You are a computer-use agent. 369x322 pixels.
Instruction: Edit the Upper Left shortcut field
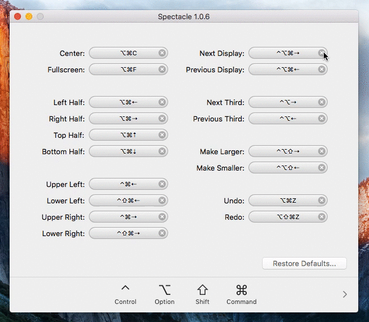pos(128,184)
